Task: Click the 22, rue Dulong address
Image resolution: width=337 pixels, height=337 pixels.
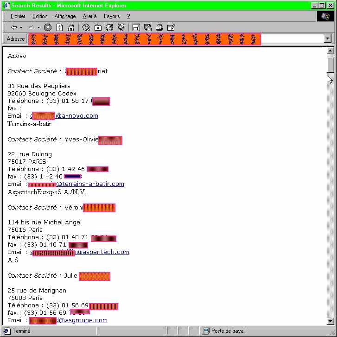Action: (30, 154)
